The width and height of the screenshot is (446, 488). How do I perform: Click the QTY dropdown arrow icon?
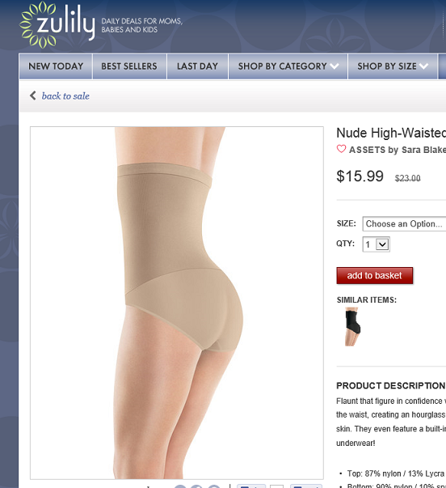pyautogui.click(x=382, y=244)
